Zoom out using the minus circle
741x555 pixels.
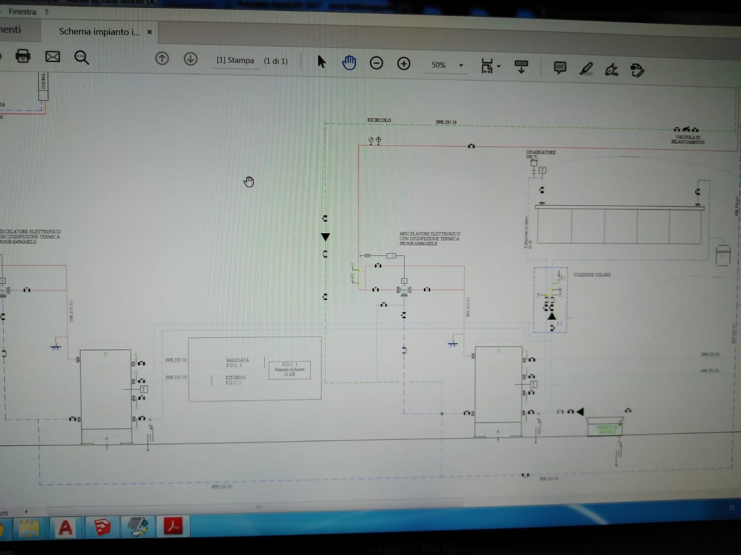[376, 63]
